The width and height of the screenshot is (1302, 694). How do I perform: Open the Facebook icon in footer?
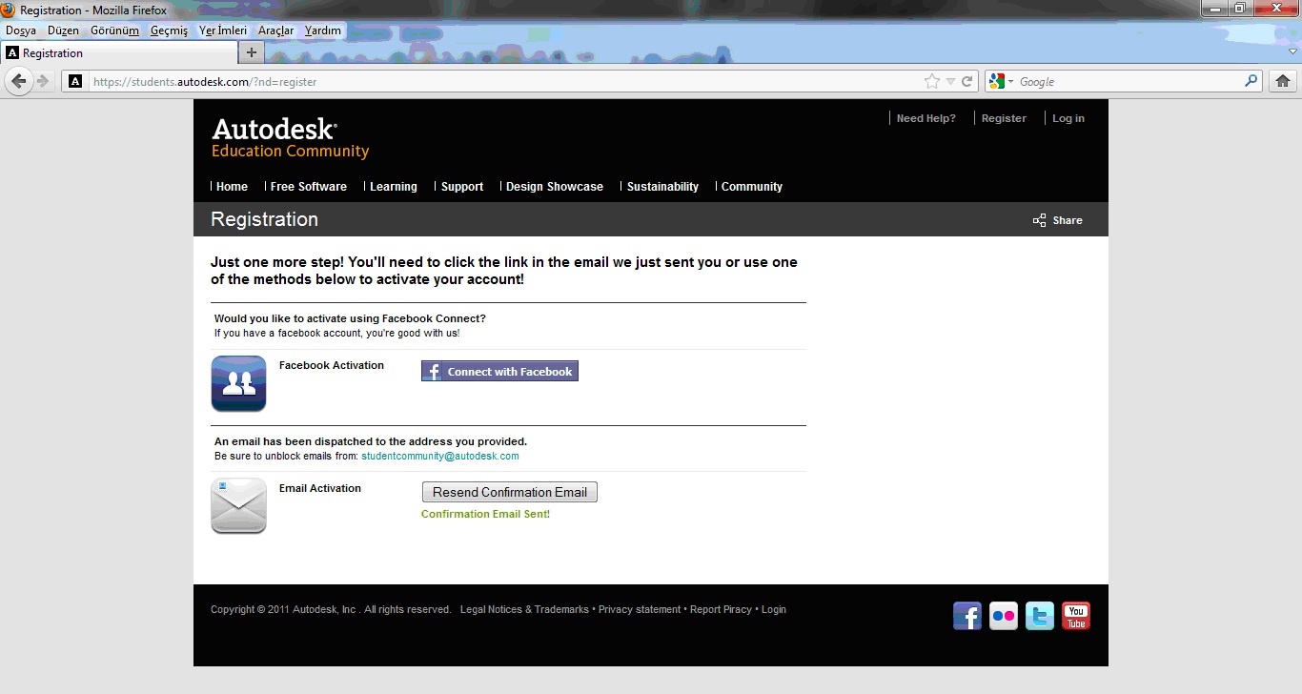[x=967, y=616]
